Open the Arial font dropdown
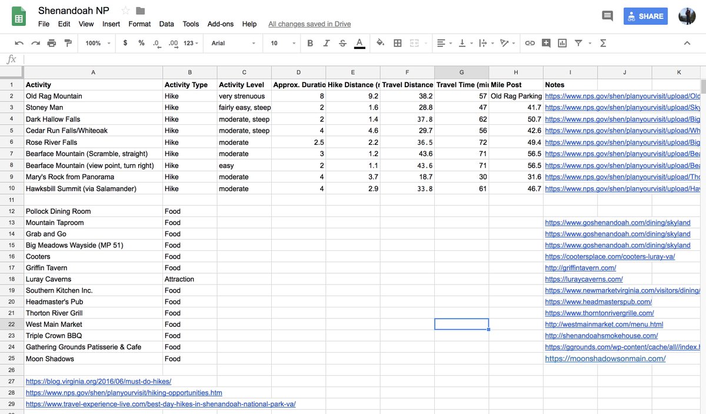The width and height of the screenshot is (706, 414). pyautogui.click(x=234, y=43)
